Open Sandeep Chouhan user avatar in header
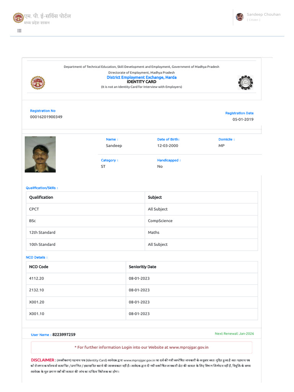This screenshot has height=392, width=294. [x=240, y=17]
